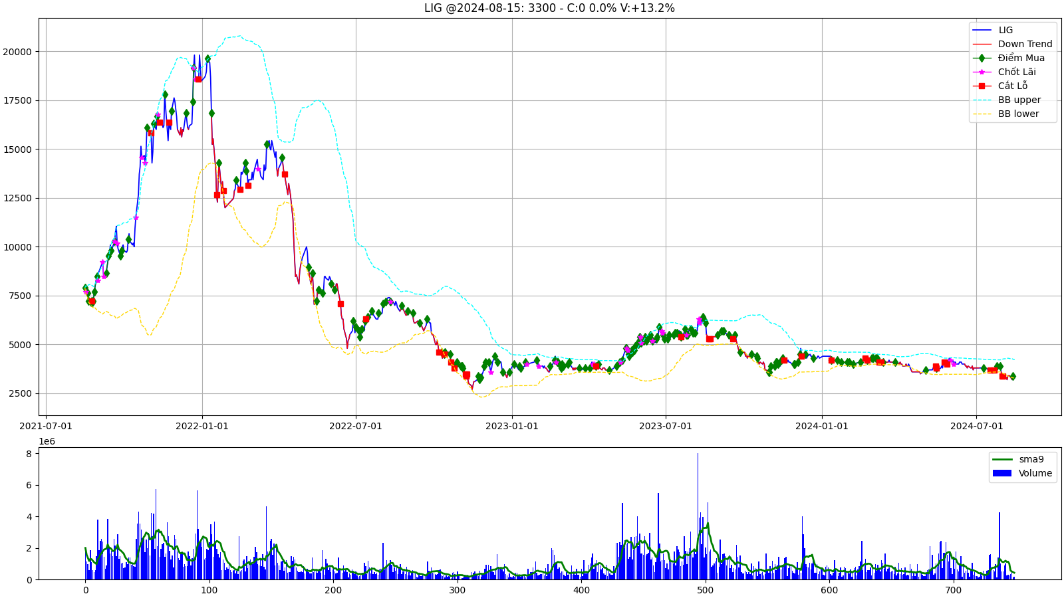1064x598 pixels.
Task: Click the green diamond marker beside 'Điểm Mua'
Action: click(x=982, y=58)
